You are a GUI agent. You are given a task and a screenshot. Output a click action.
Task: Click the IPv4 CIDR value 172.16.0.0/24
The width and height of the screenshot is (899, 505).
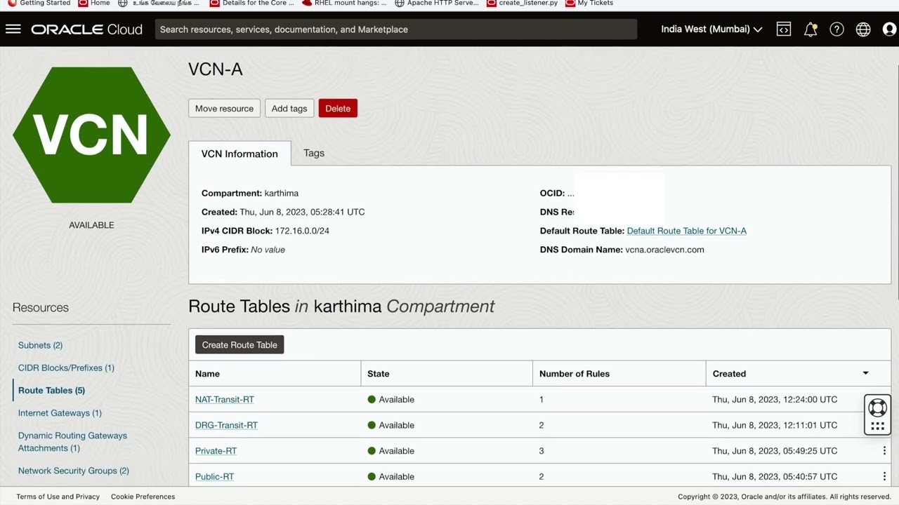click(x=302, y=231)
